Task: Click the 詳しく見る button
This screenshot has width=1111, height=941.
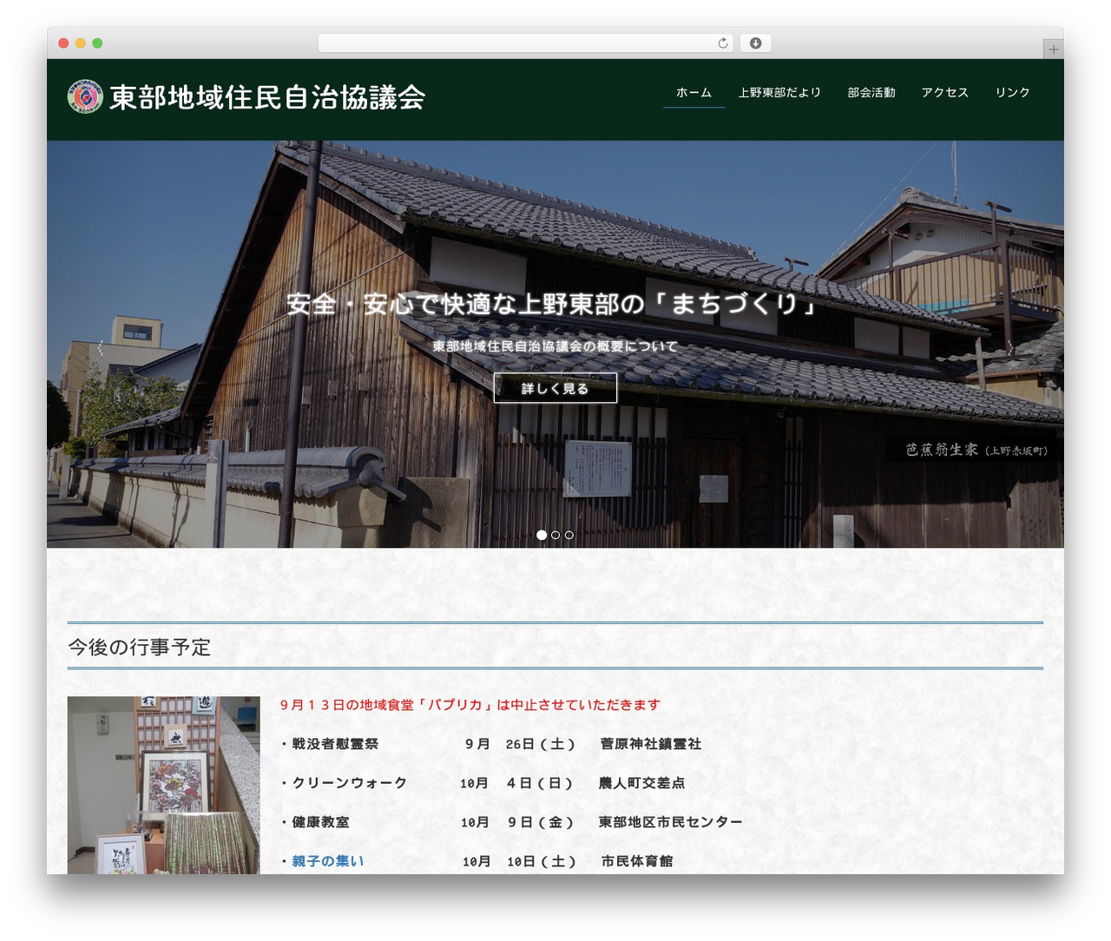Action: [x=555, y=388]
